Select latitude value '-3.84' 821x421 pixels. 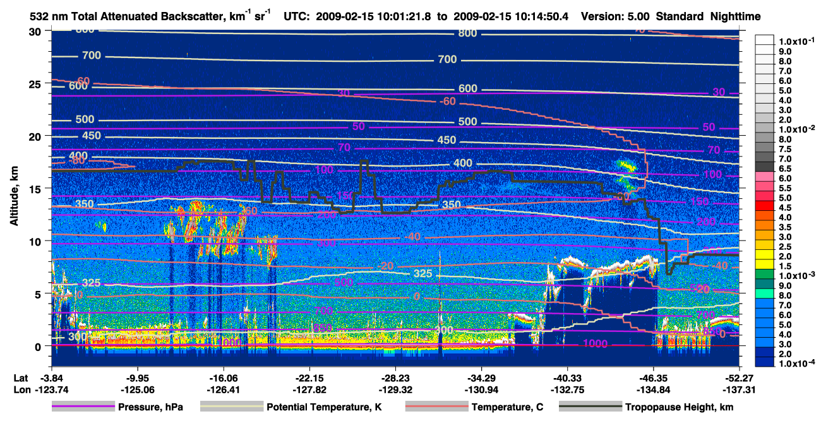52,378
